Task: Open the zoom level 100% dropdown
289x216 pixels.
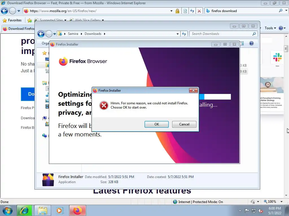Action: click(x=281, y=202)
